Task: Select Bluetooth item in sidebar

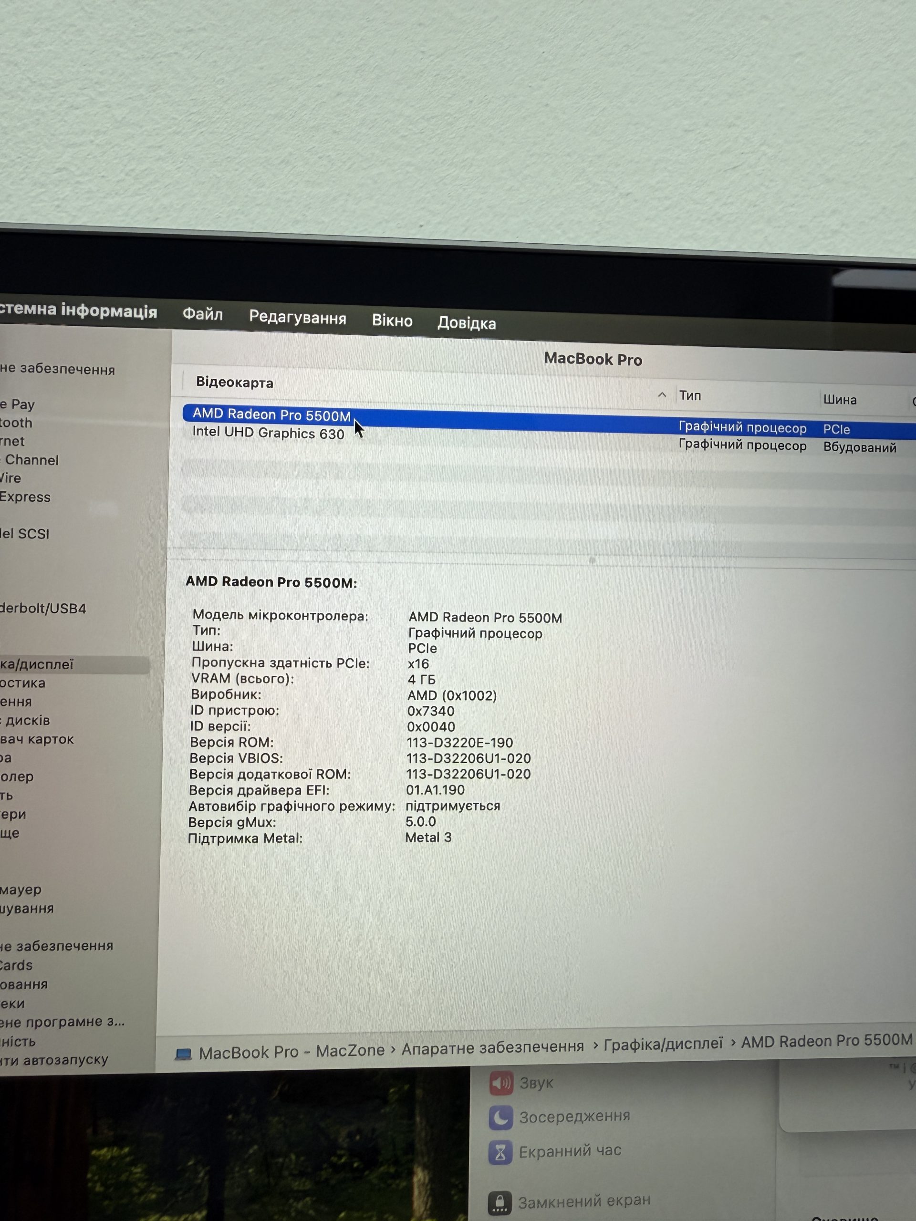Action: tap(17, 423)
